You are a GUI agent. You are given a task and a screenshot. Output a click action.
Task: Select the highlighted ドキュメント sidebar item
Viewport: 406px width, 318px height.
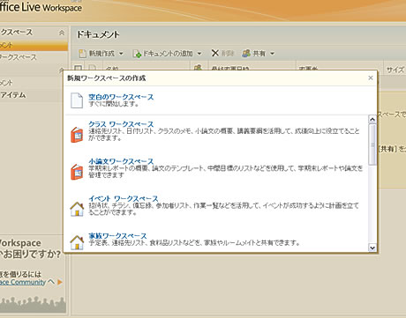[x=34, y=45]
